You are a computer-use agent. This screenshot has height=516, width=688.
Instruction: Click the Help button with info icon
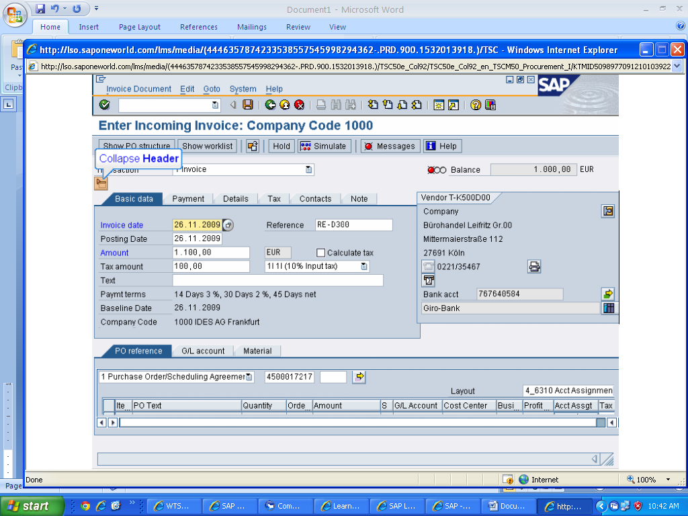442,146
